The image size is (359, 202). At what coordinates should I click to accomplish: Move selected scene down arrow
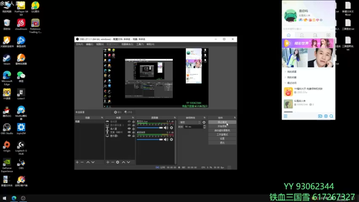click(93, 162)
